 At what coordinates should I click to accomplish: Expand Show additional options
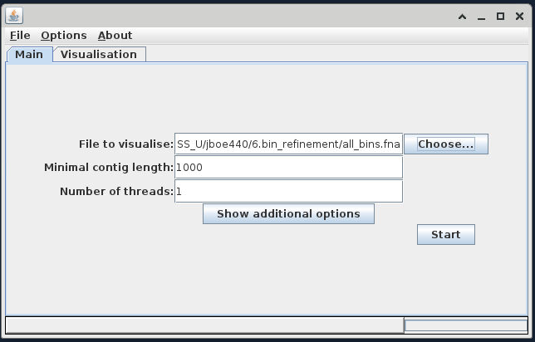point(288,214)
